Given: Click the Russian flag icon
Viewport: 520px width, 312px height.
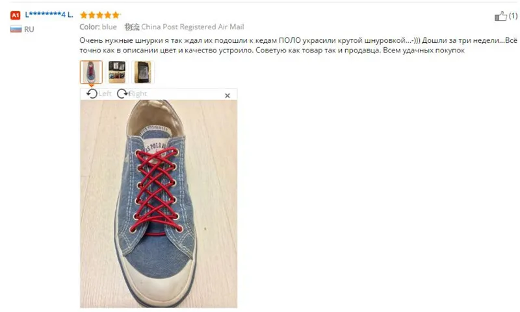Looking at the screenshot, I should pos(16,29).
